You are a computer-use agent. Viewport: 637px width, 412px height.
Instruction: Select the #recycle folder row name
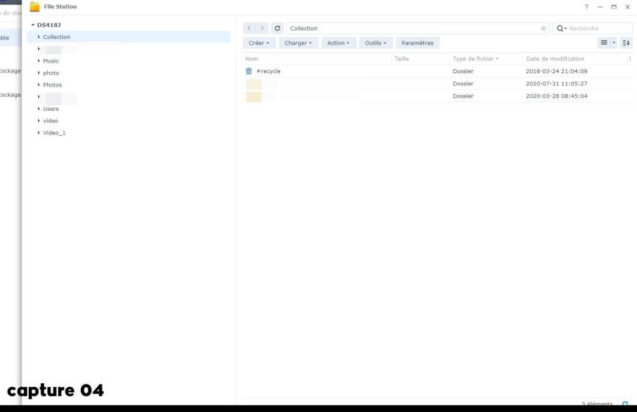269,71
